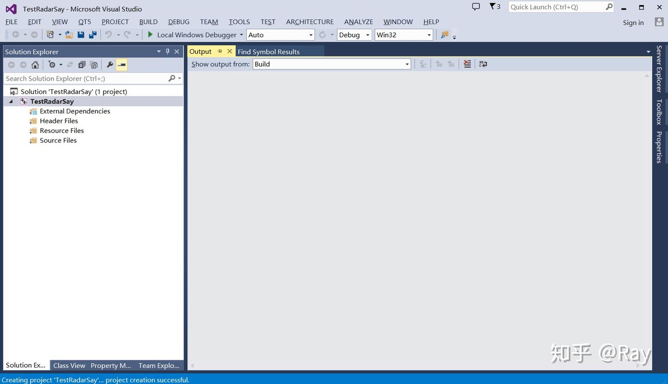
Task: Open the Show output from dropdown
Action: pyautogui.click(x=406, y=64)
